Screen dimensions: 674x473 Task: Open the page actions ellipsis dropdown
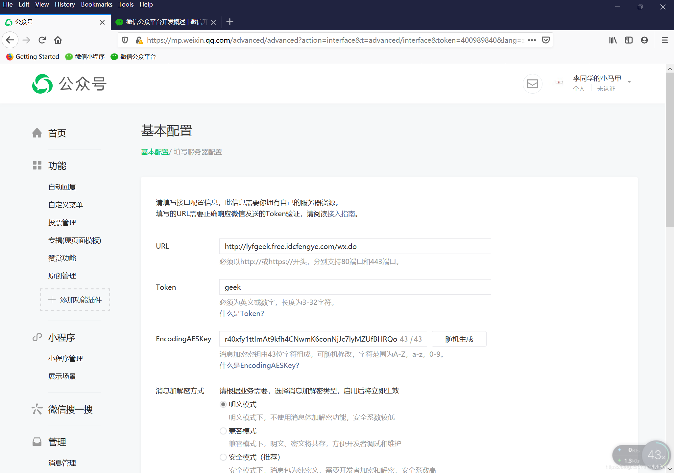click(532, 40)
